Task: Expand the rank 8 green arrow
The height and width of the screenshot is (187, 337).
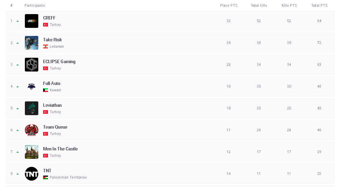Action: click(x=17, y=174)
